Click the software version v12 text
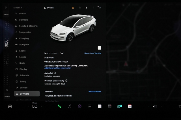Screen dimensions: 181x120 click(58, 96)
